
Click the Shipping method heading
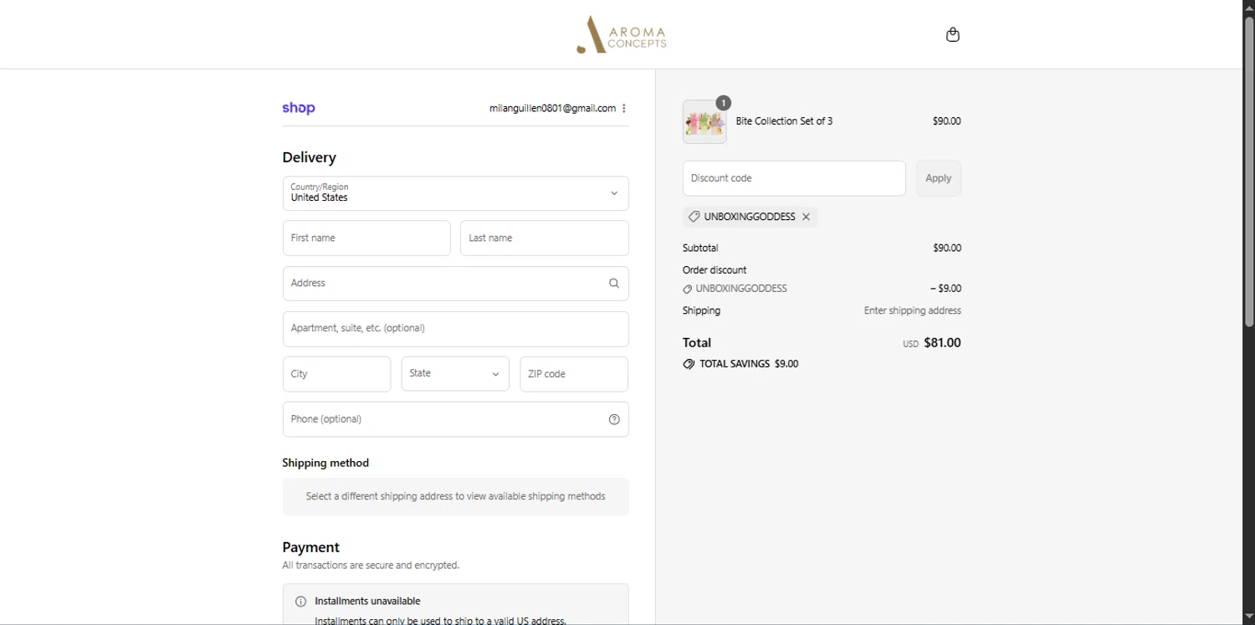[325, 463]
